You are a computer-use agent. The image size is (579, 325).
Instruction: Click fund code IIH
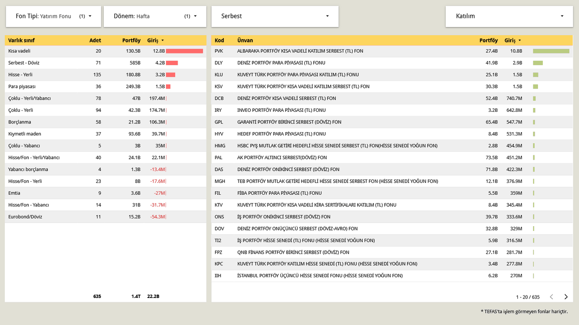[218, 275]
